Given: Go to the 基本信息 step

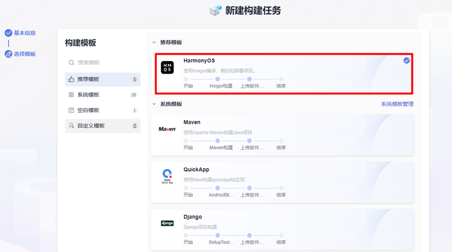Looking at the screenshot, I should (25, 33).
